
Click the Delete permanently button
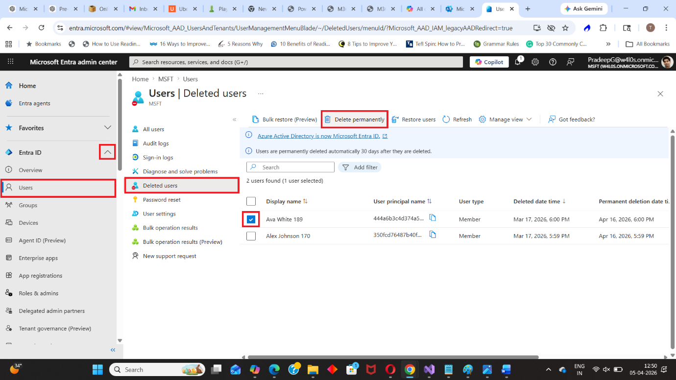(355, 119)
